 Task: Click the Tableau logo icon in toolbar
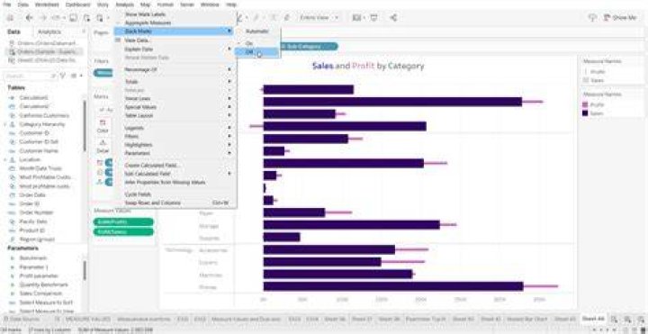[11, 18]
